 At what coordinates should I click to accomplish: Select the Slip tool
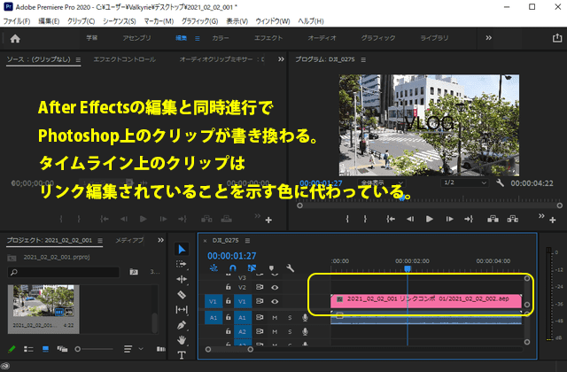coord(182,310)
